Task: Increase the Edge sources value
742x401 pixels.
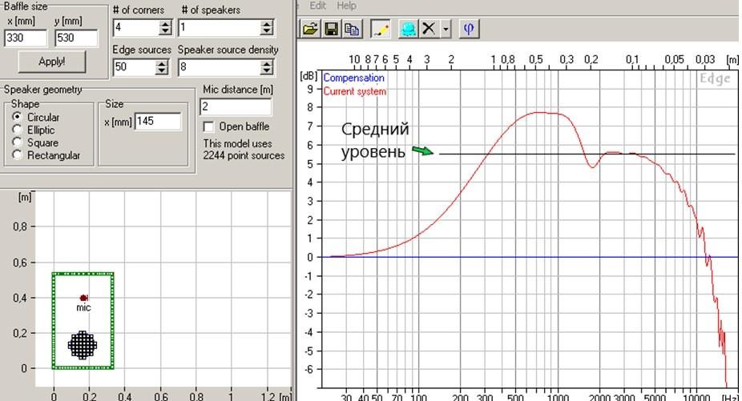Action: (163, 63)
